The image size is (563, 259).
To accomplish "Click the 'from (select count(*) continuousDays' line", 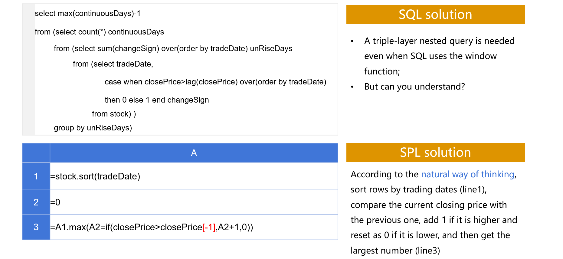I will point(99,32).
